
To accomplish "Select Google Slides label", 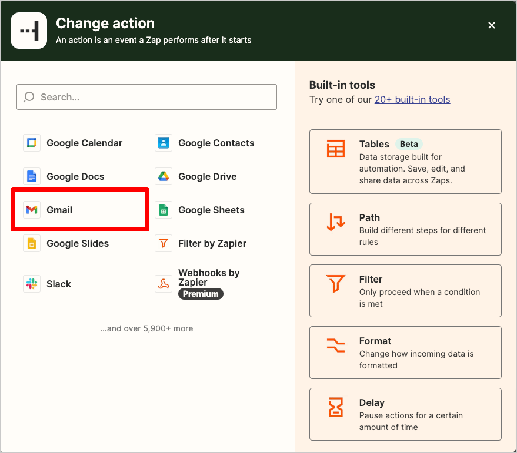I will point(78,243).
